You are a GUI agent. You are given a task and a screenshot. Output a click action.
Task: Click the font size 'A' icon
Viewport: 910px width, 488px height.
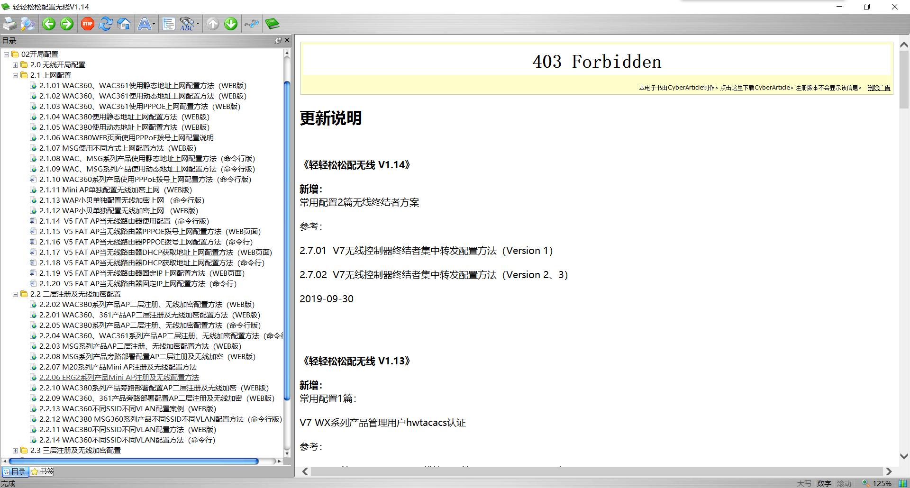144,24
